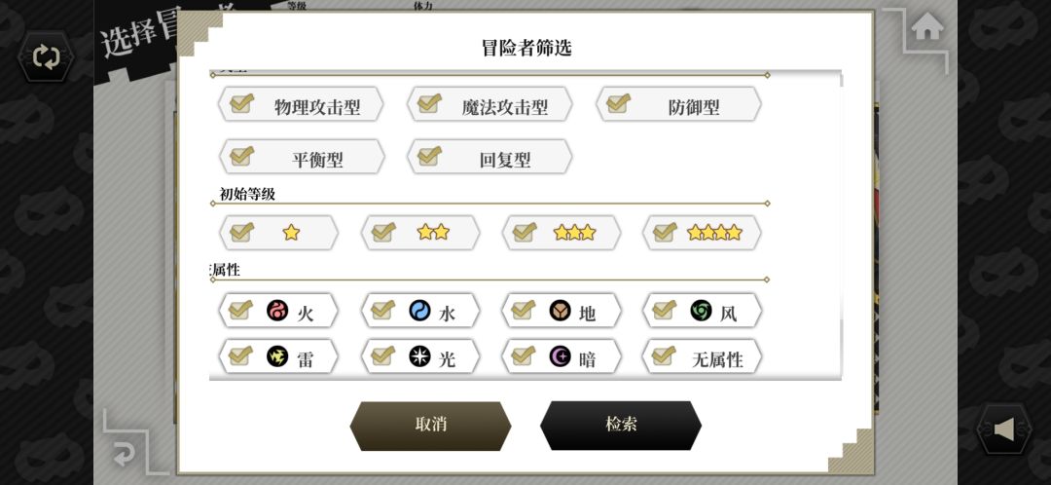The width and height of the screenshot is (1051, 485).
Task: Tap the back arrow icon
Action: pos(124,453)
